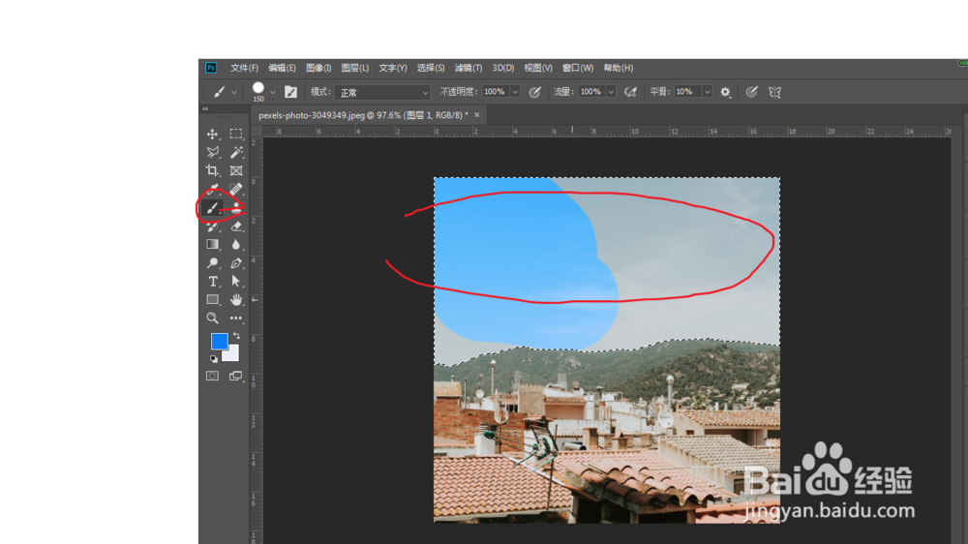The height and width of the screenshot is (544, 968).
Task: Open smoothing options gear
Action: click(725, 92)
